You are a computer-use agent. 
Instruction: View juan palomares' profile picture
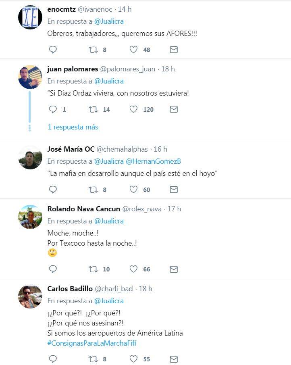pos(30,77)
